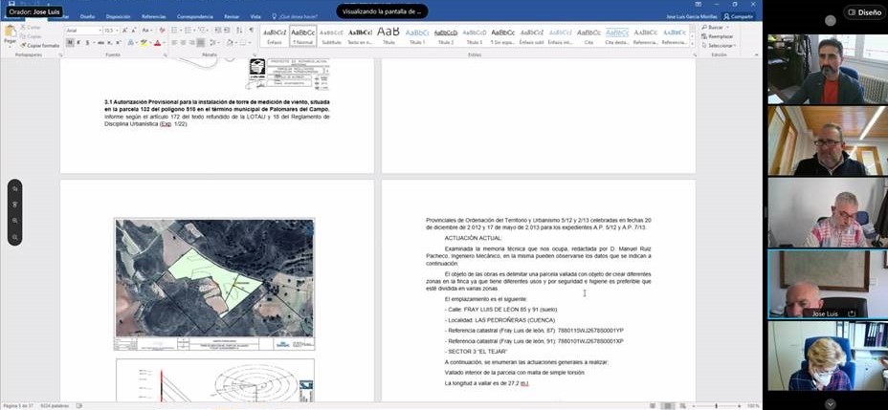
Task: Apply the Normal style
Action: [x=303, y=36]
